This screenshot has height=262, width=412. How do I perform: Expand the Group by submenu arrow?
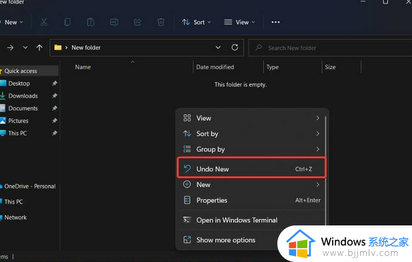[318, 149]
